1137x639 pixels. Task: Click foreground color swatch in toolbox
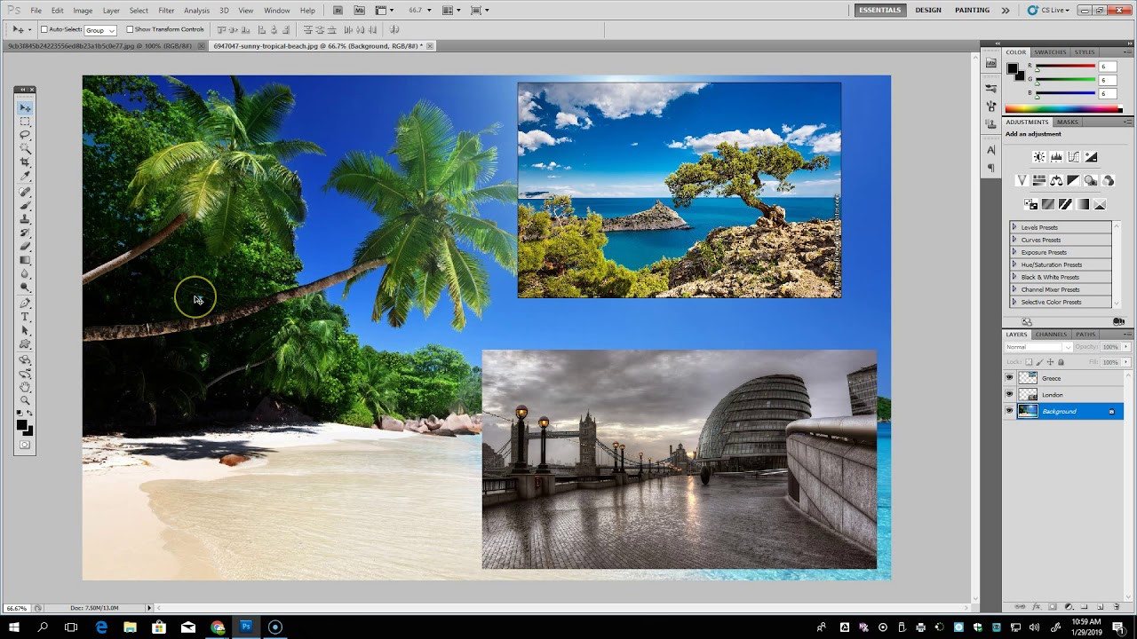click(20, 425)
